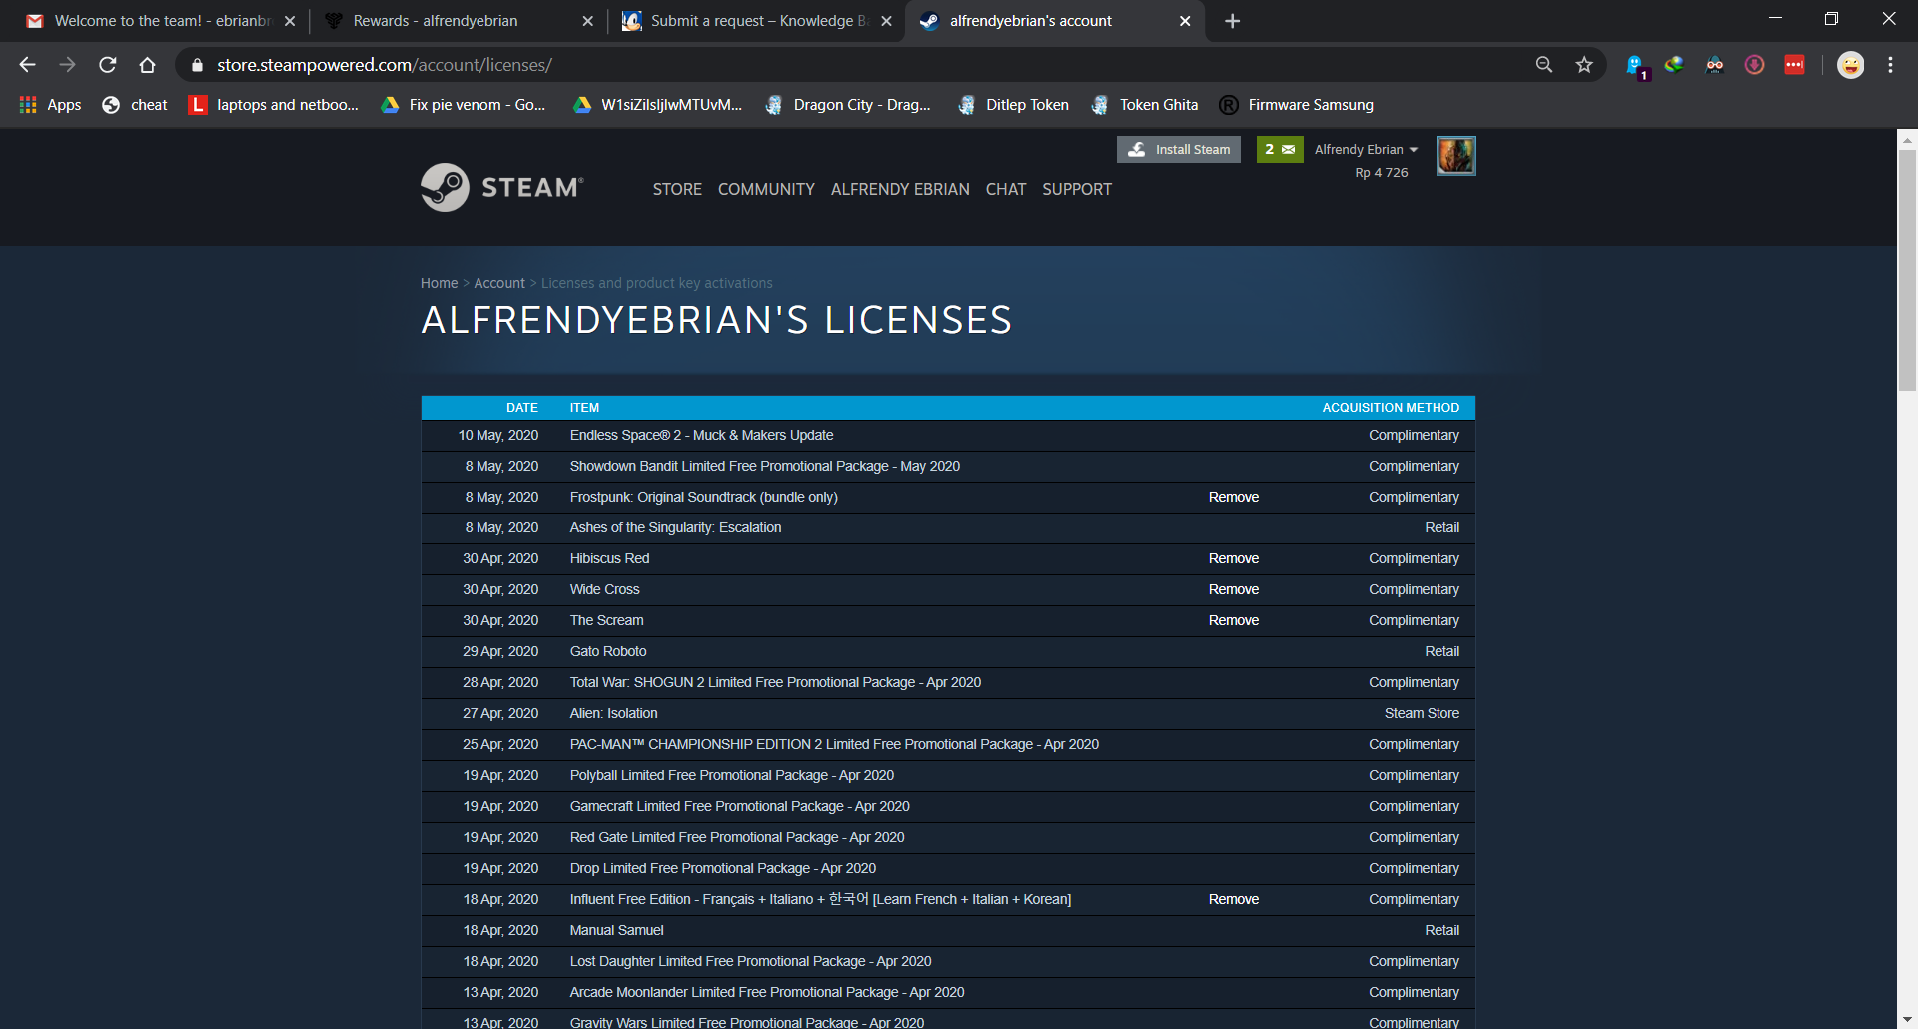Image resolution: width=1918 pixels, height=1029 pixels.
Task: Click the DATE column header
Action: [521, 407]
